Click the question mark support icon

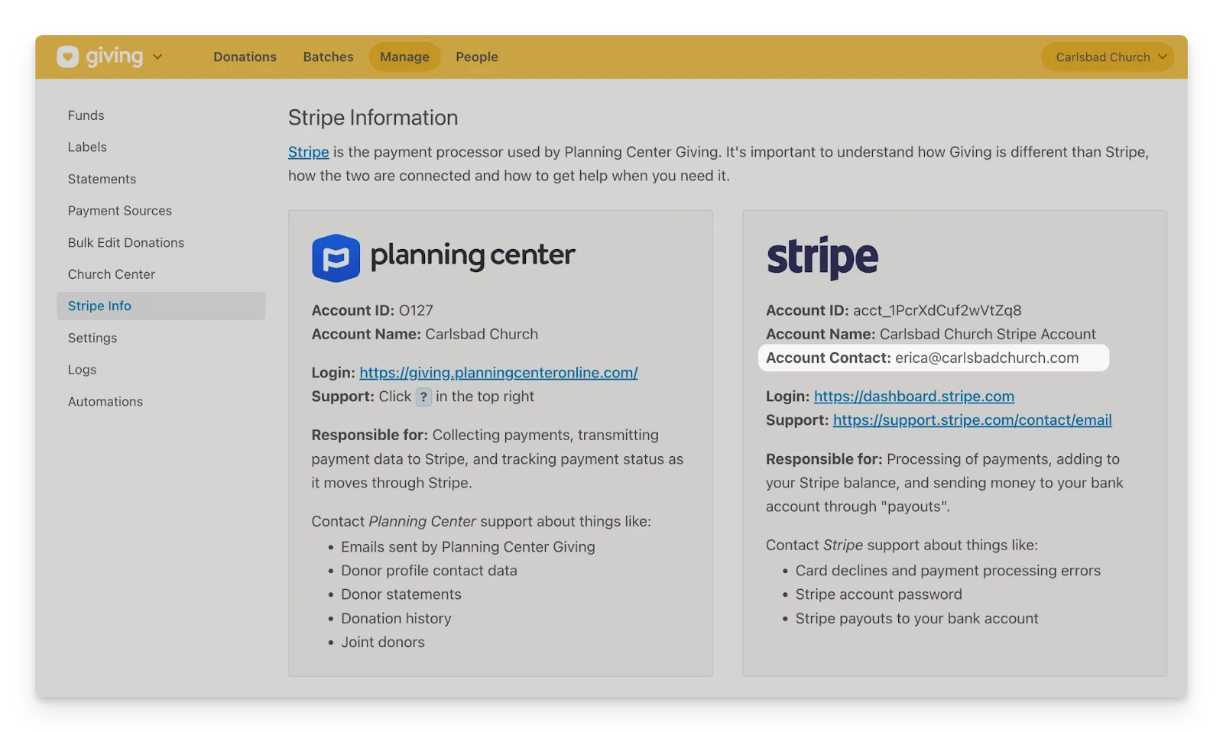(x=423, y=397)
